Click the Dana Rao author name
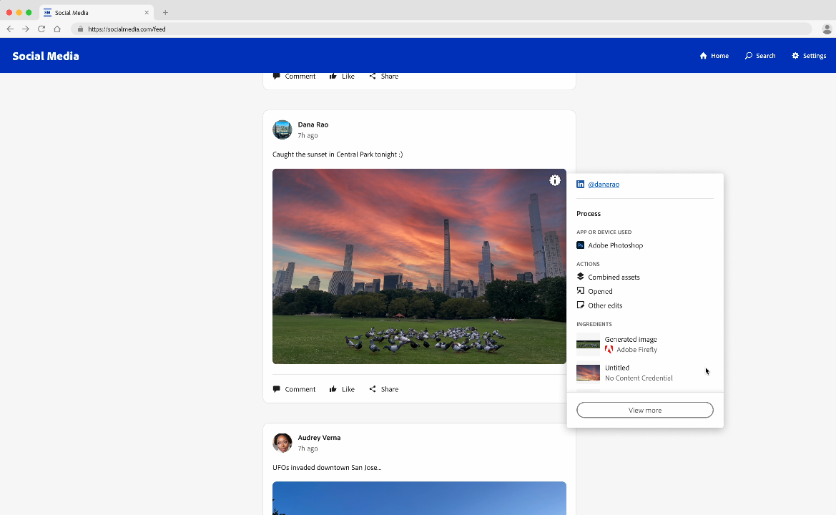Image resolution: width=836 pixels, height=515 pixels. (x=313, y=124)
